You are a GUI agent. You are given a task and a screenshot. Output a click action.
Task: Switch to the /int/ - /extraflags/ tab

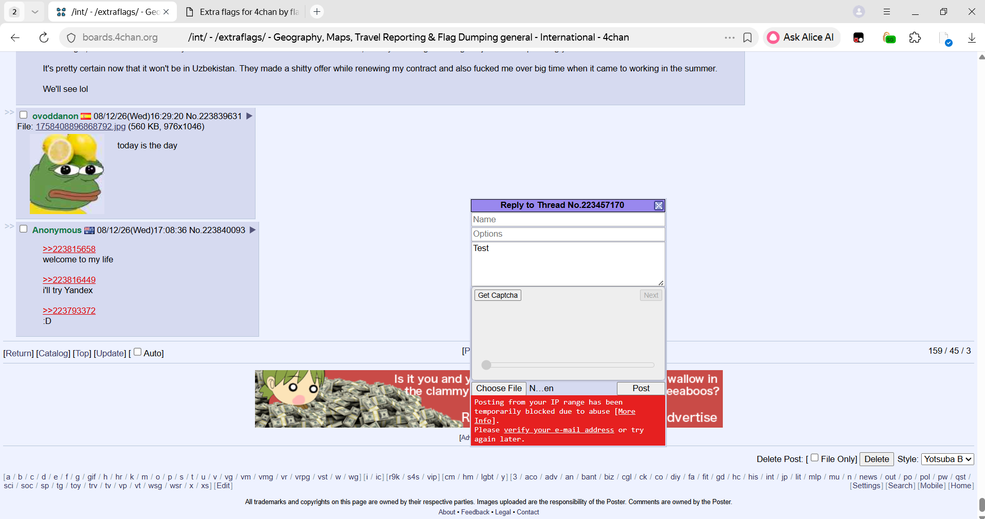coord(113,12)
